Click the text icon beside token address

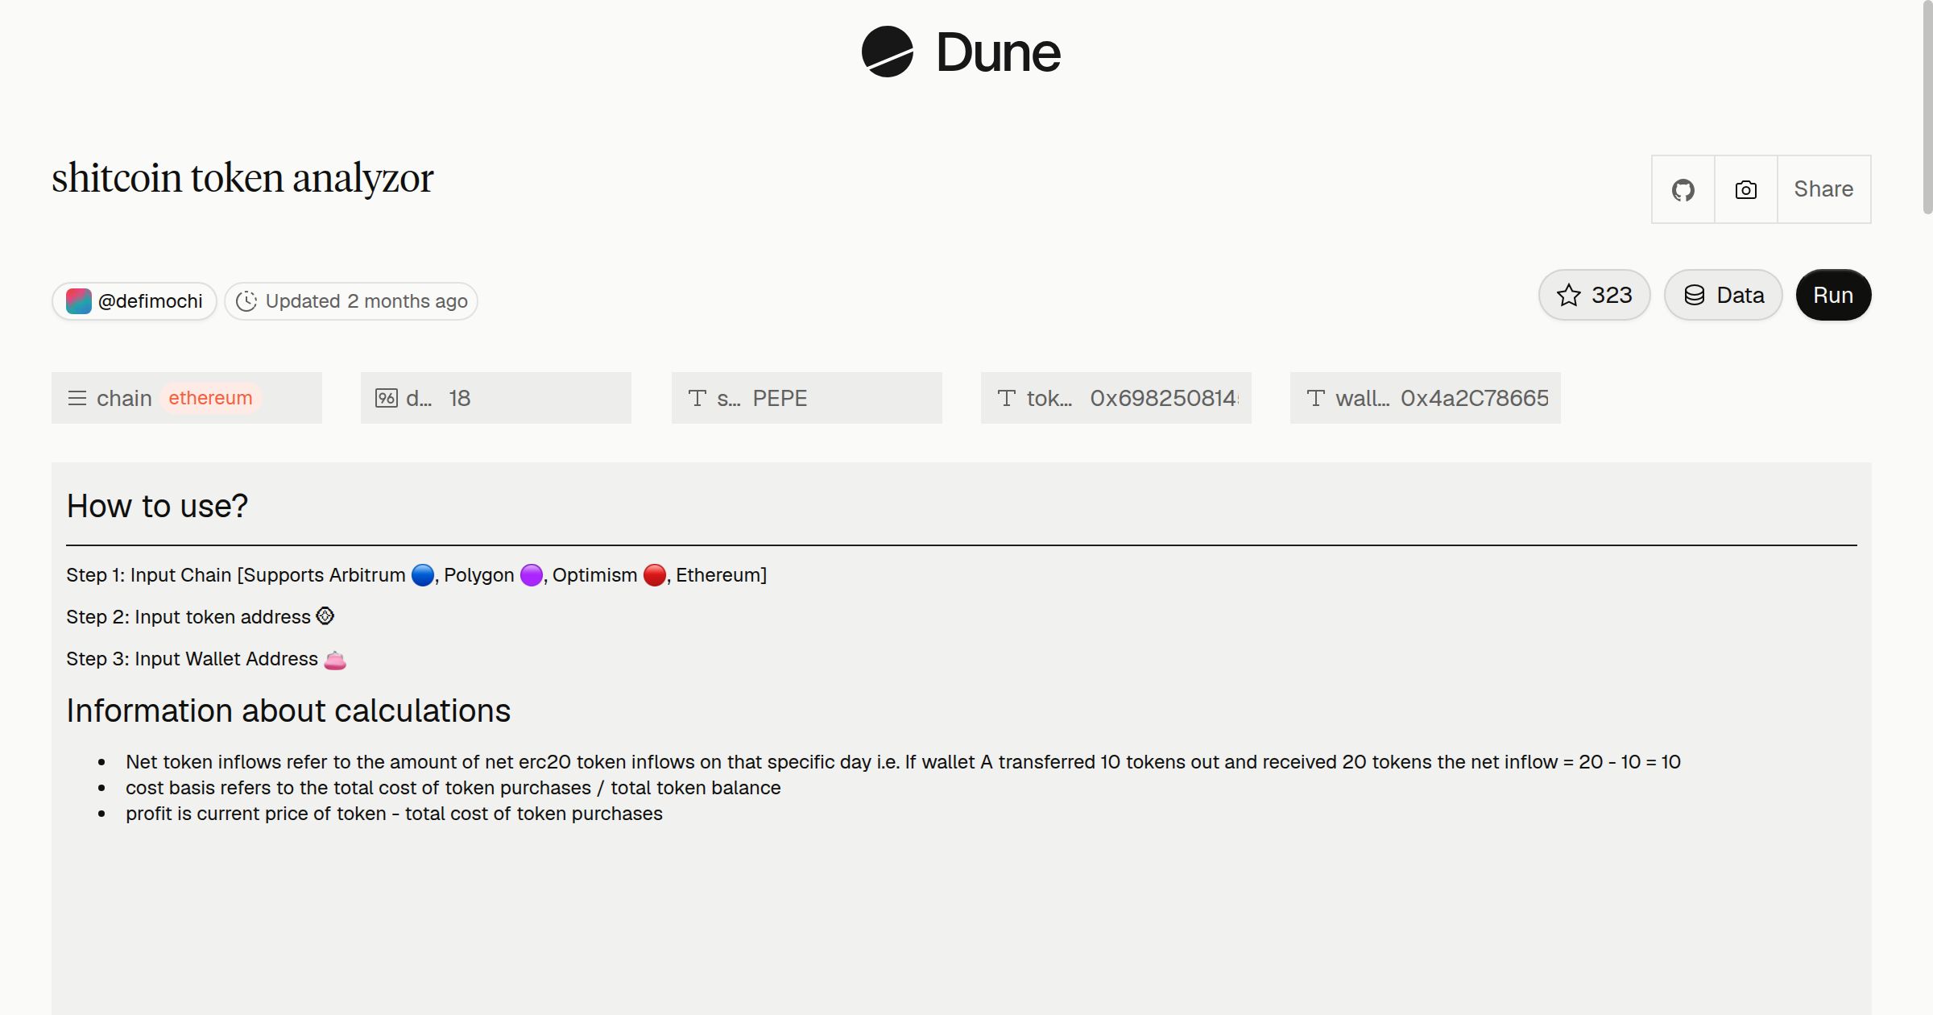[1007, 398]
